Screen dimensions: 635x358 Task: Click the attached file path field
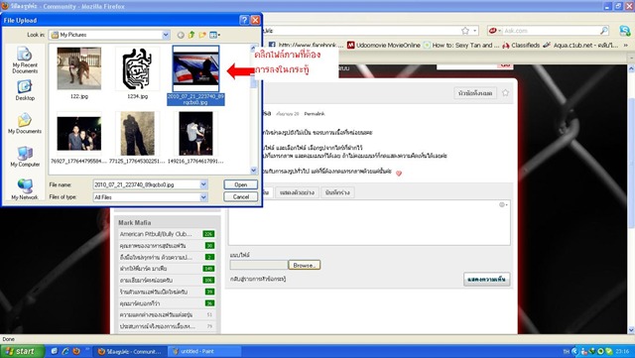coord(259,265)
